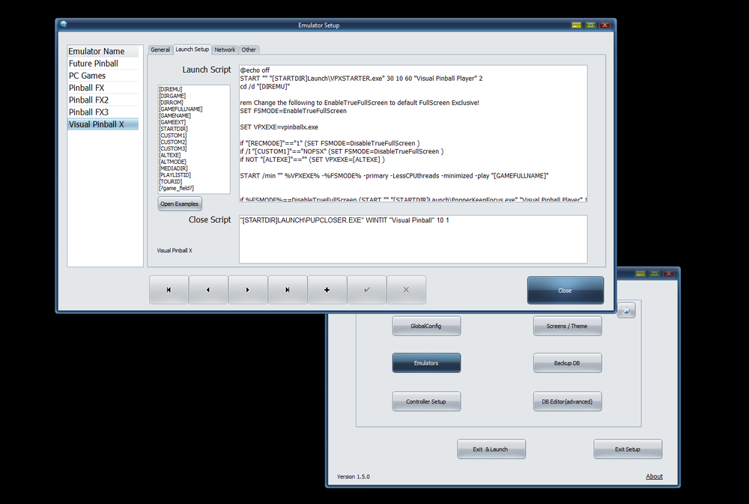Switch to the General tab

pos(160,49)
